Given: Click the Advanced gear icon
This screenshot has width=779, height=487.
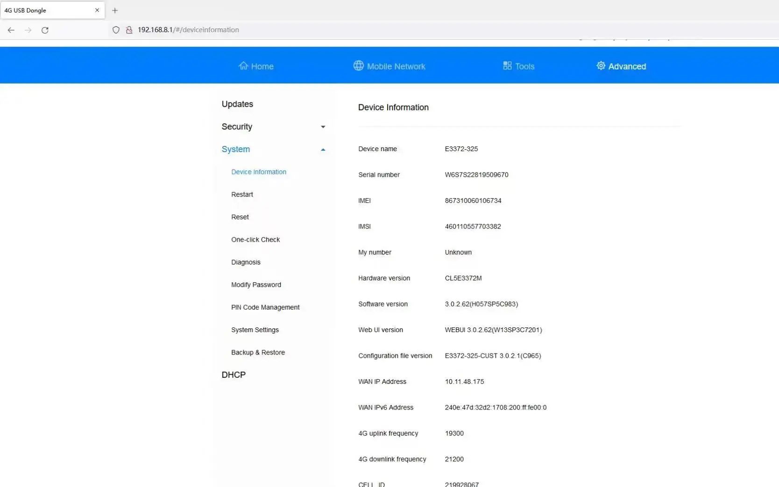Looking at the screenshot, I should [601, 66].
